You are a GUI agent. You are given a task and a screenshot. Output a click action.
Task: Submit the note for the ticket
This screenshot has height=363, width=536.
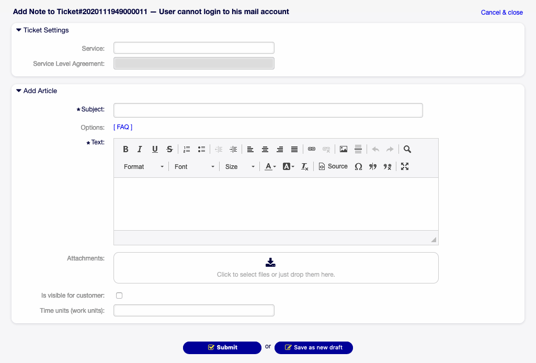222,347
